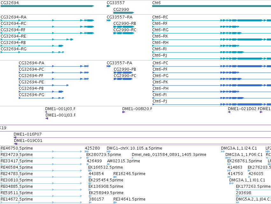Open transcript CG2990-RB label
The height and width of the screenshot is (204, 271).
click(x=125, y=24)
